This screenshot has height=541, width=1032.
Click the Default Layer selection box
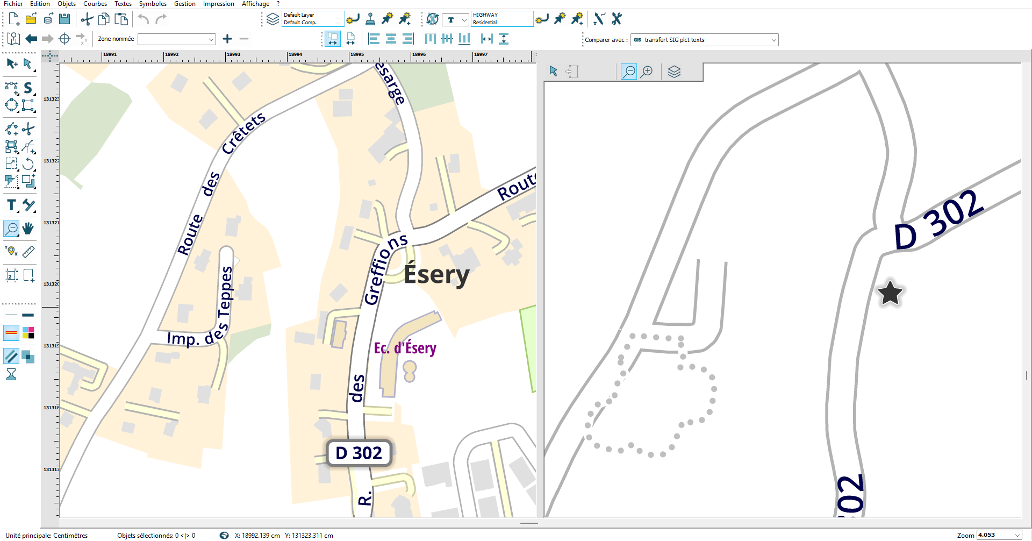(x=312, y=19)
